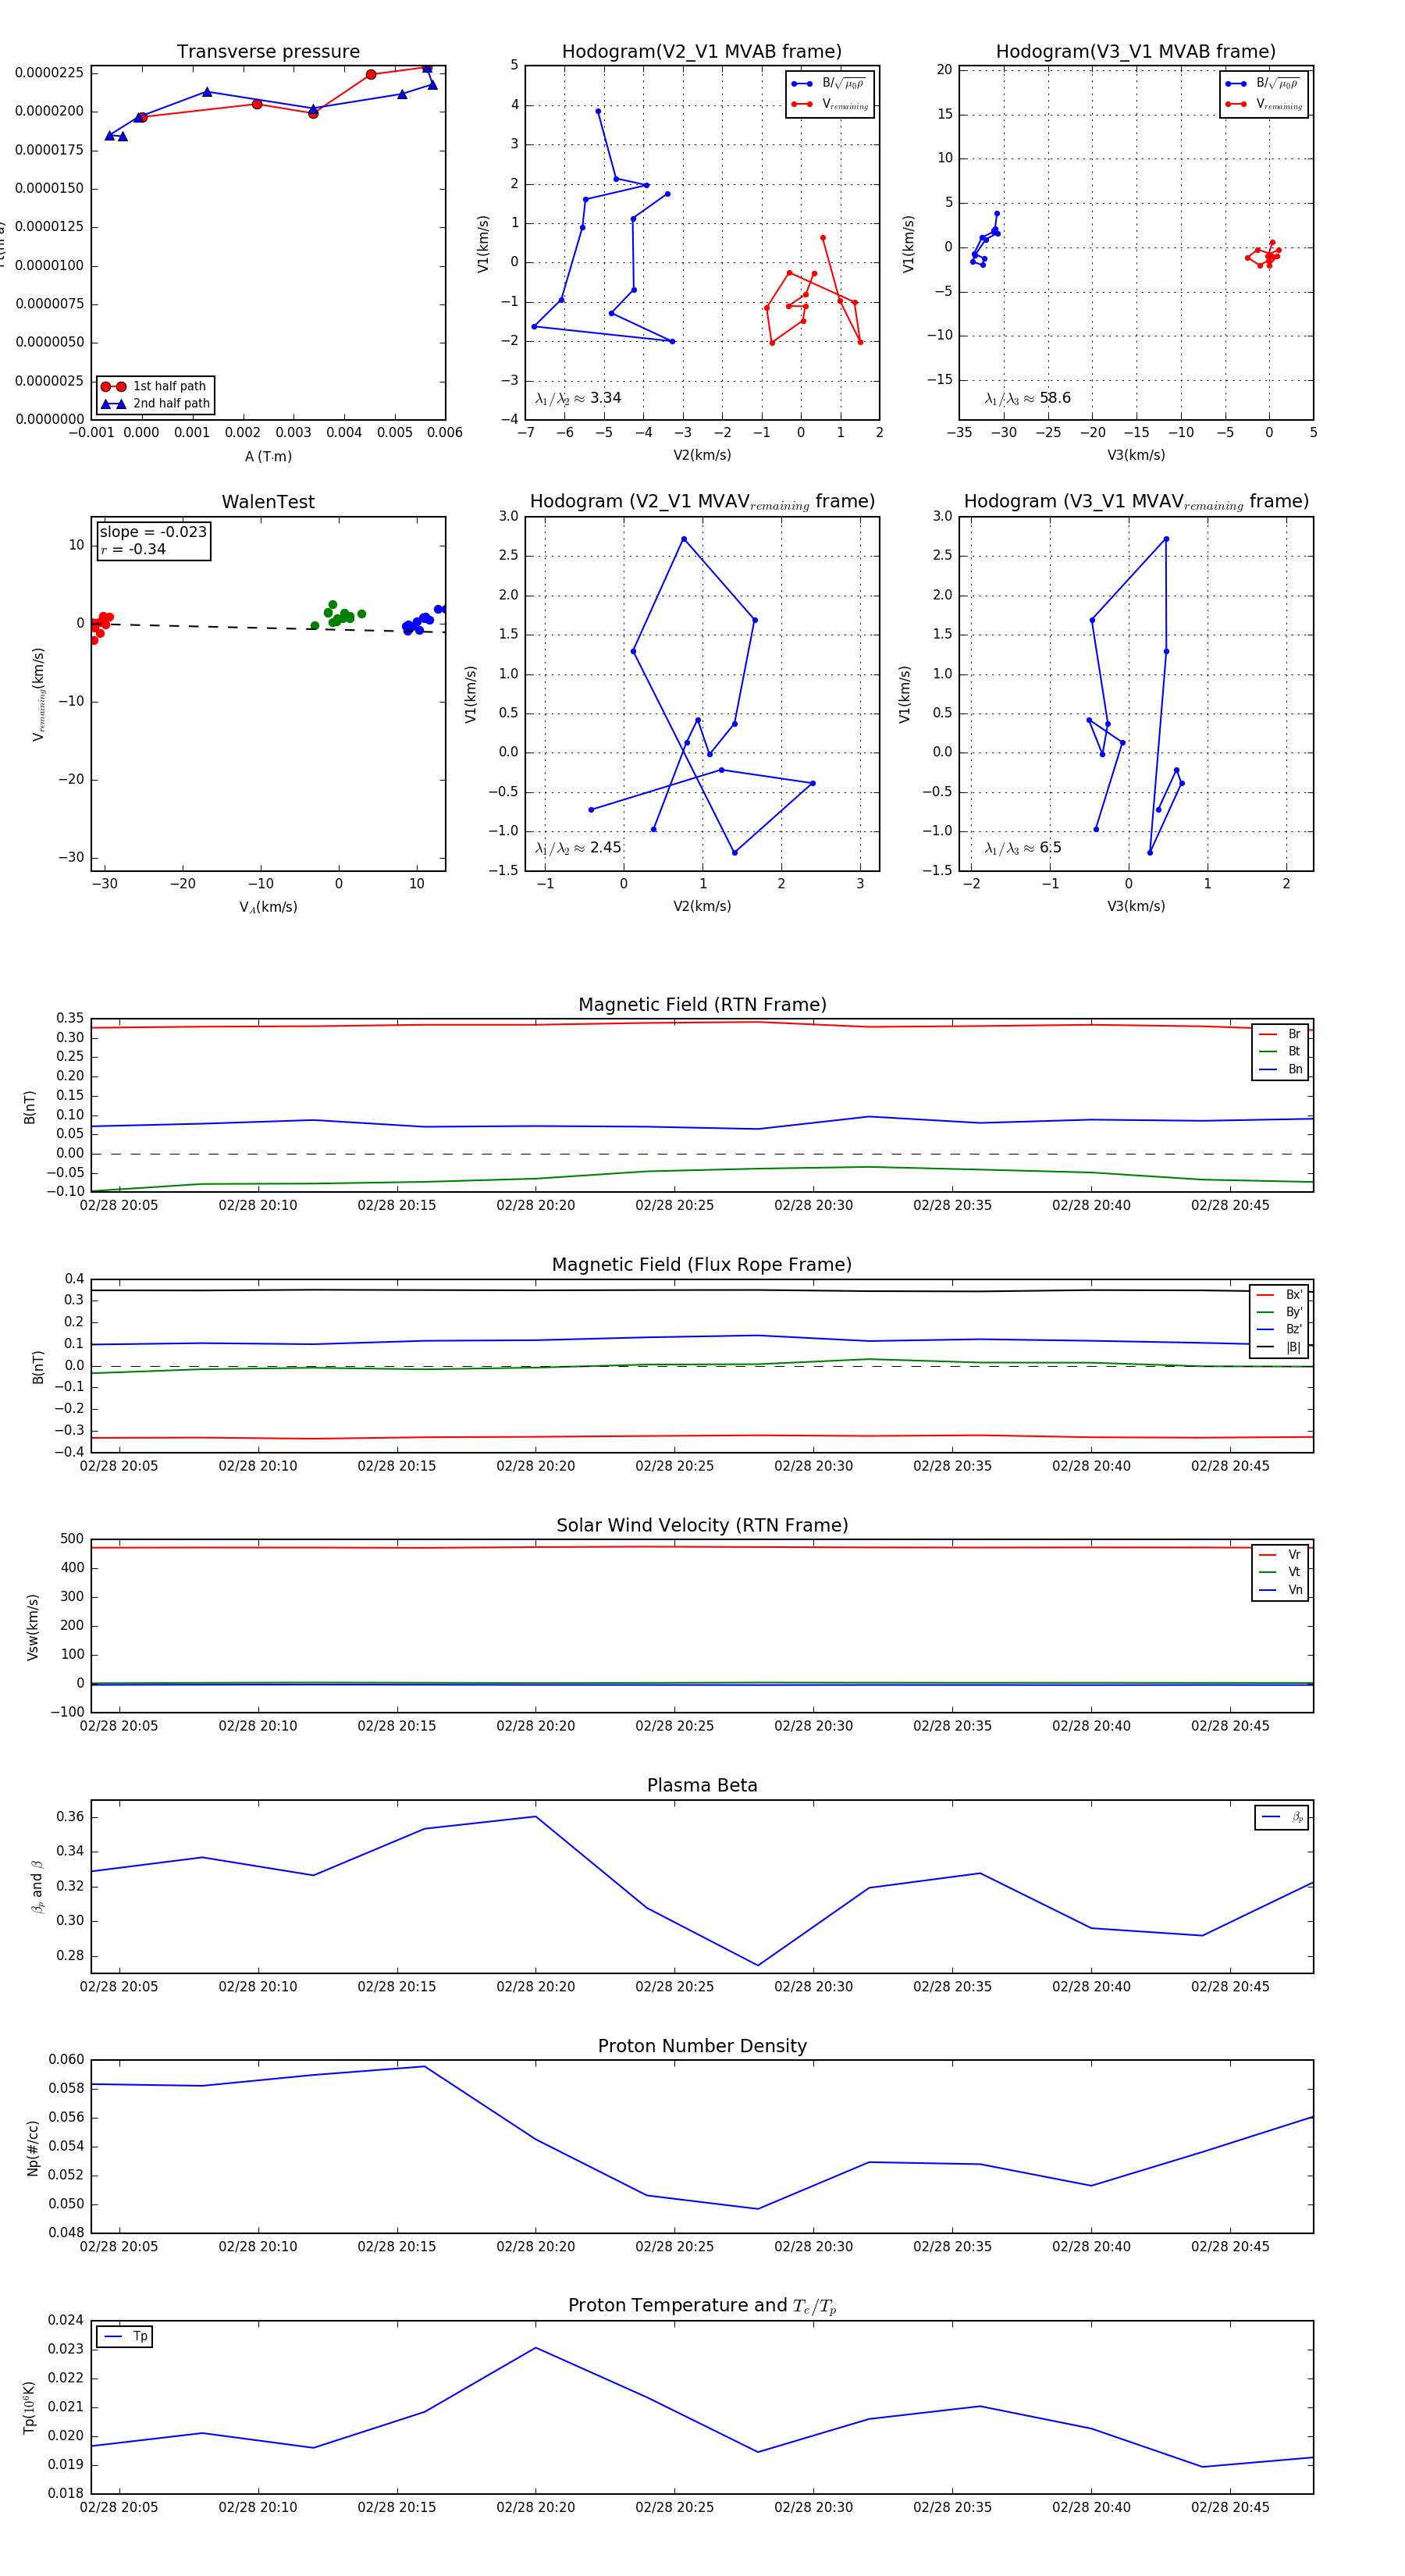
Task: Click the 'Plasma Beta' plot title
Action: (x=702, y=1786)
